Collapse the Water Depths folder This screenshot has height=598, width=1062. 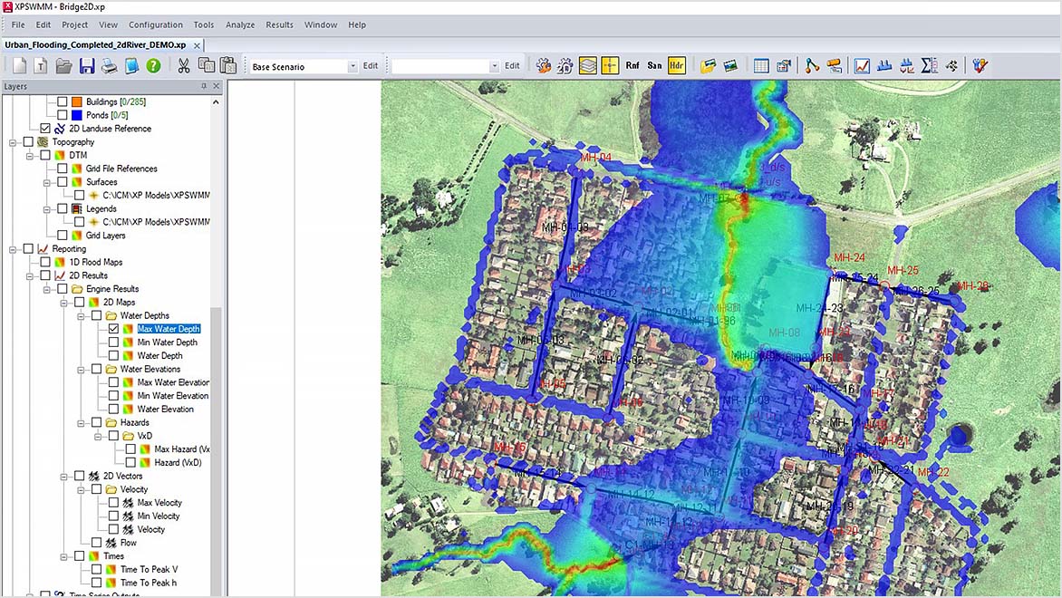[82, 315]
